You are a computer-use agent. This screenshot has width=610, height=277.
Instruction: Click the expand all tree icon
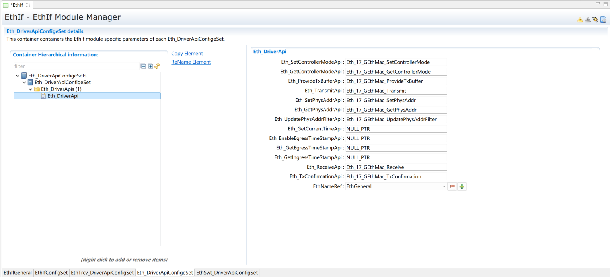point(150,66)
